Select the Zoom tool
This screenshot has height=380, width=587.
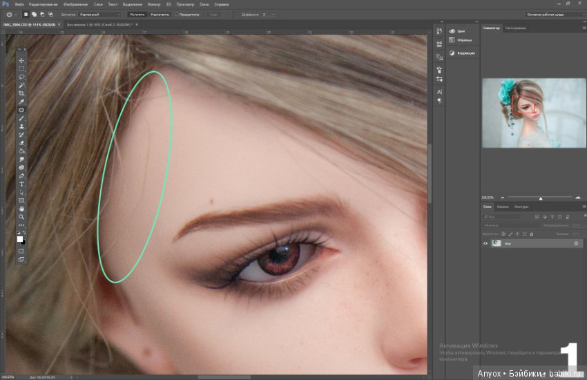[21, 217]
